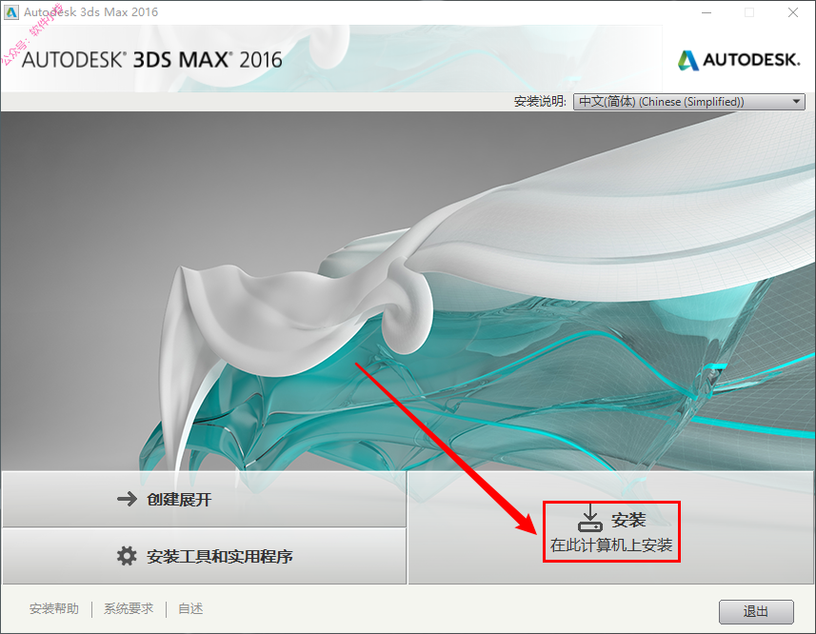Click the 3ds Max title bar app icon
Screen dimensions: 816x634
click(x=10, y=12)
